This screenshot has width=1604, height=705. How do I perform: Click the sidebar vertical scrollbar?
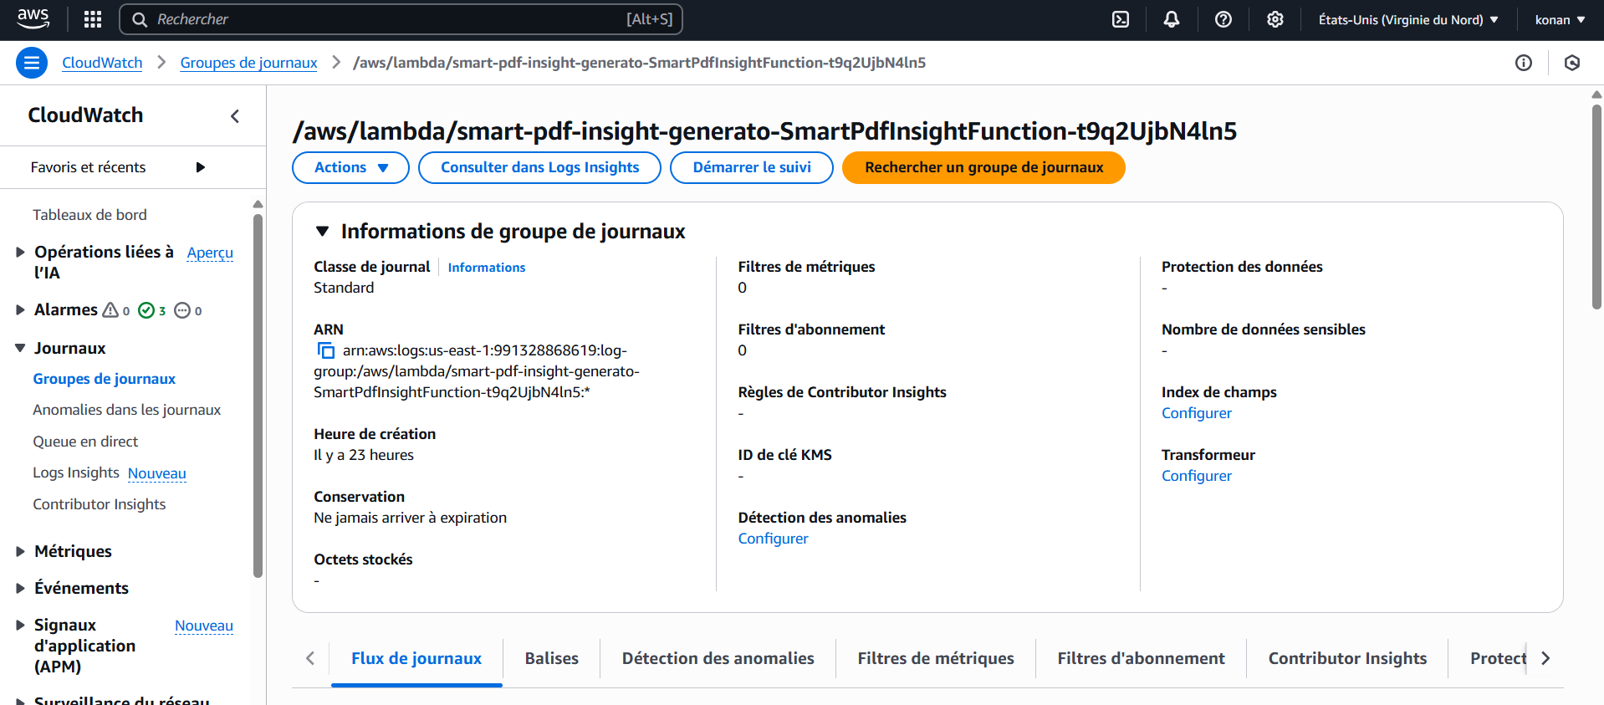click(x=258, y=396)
